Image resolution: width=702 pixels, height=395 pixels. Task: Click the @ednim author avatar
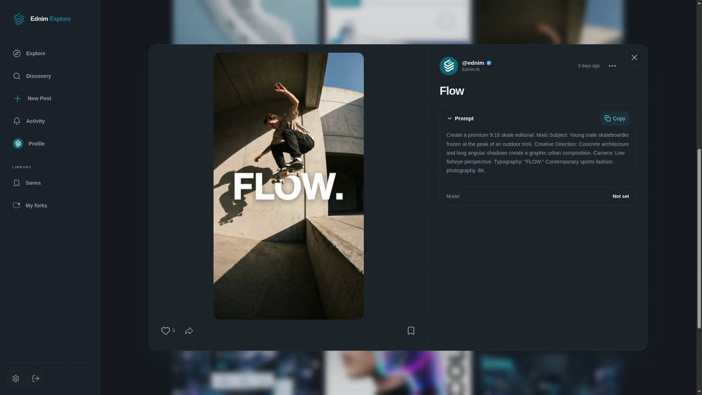point(449,66)
